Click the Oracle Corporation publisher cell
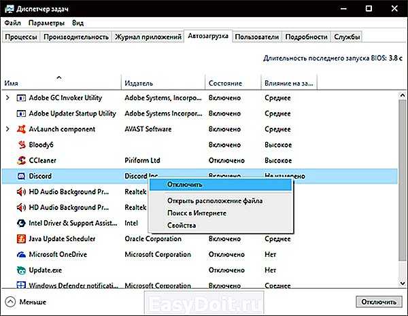The image size is (408, 316). click(153, 239)
